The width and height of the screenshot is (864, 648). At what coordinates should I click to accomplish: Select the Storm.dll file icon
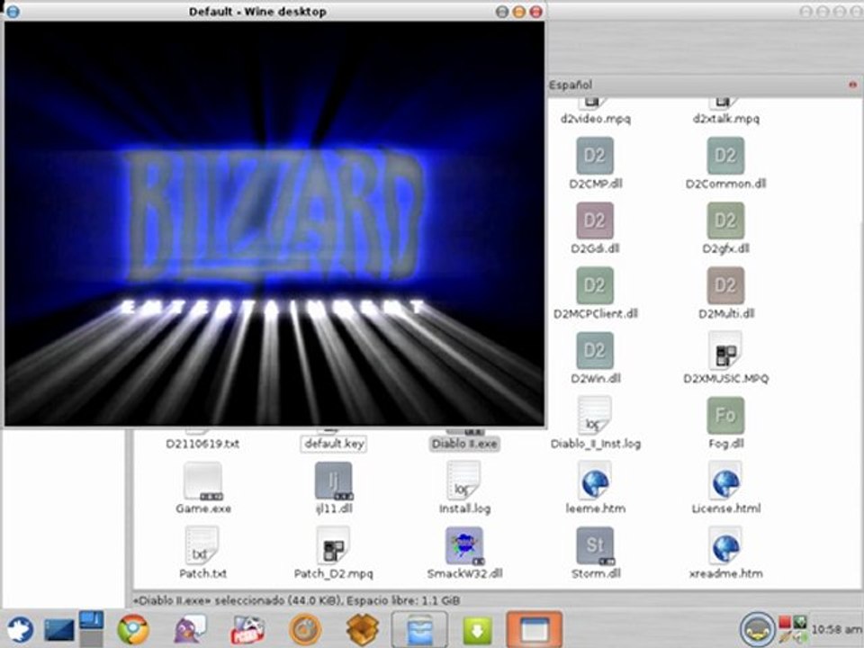[x=595, y=546]
